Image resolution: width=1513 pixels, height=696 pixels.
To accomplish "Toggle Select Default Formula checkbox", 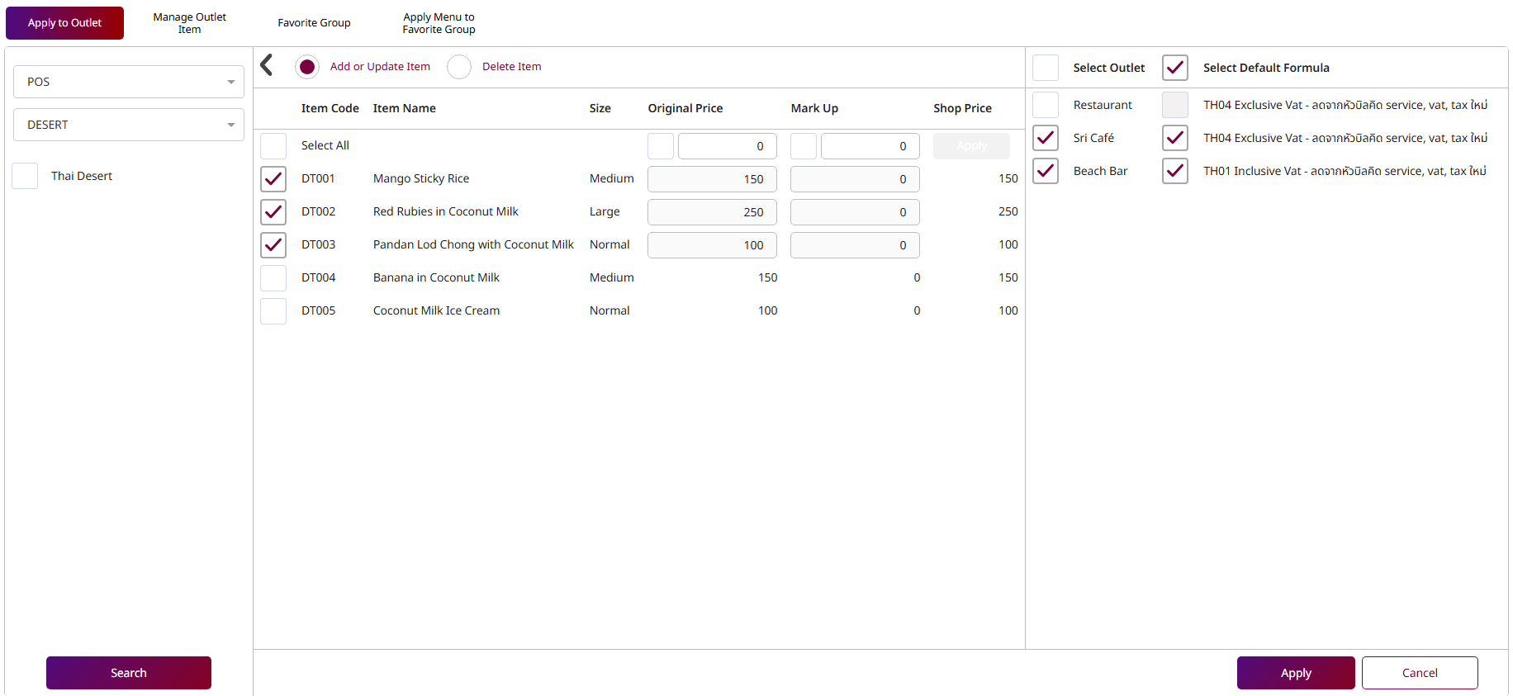I will [x=1175, y=68].
